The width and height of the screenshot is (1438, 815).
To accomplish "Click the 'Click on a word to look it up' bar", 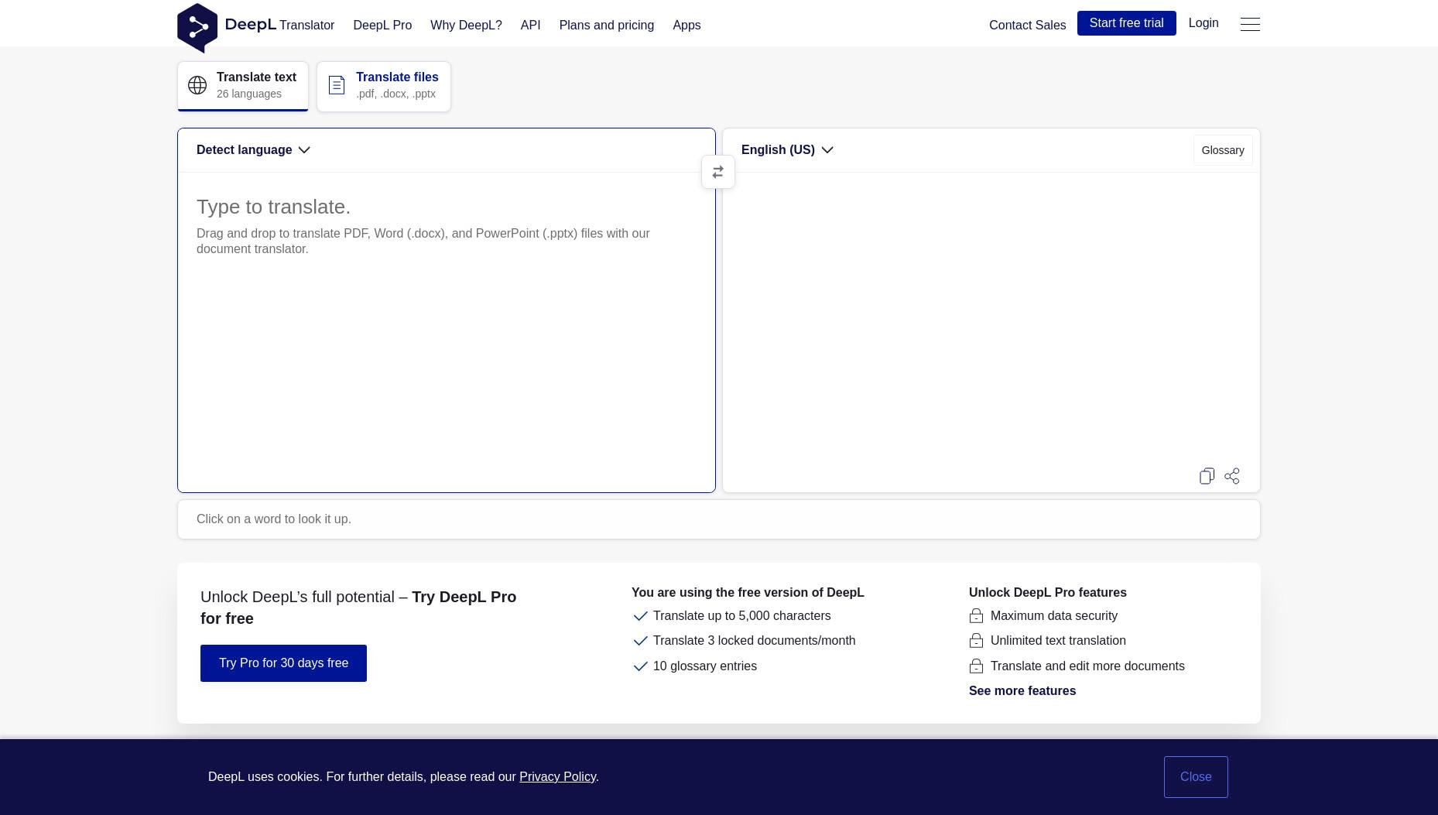I will [719, 519].
